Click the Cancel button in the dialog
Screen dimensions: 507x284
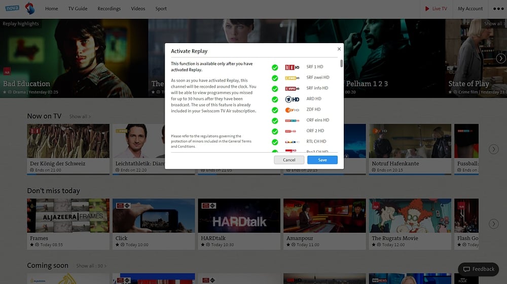[x=289, y=160]
